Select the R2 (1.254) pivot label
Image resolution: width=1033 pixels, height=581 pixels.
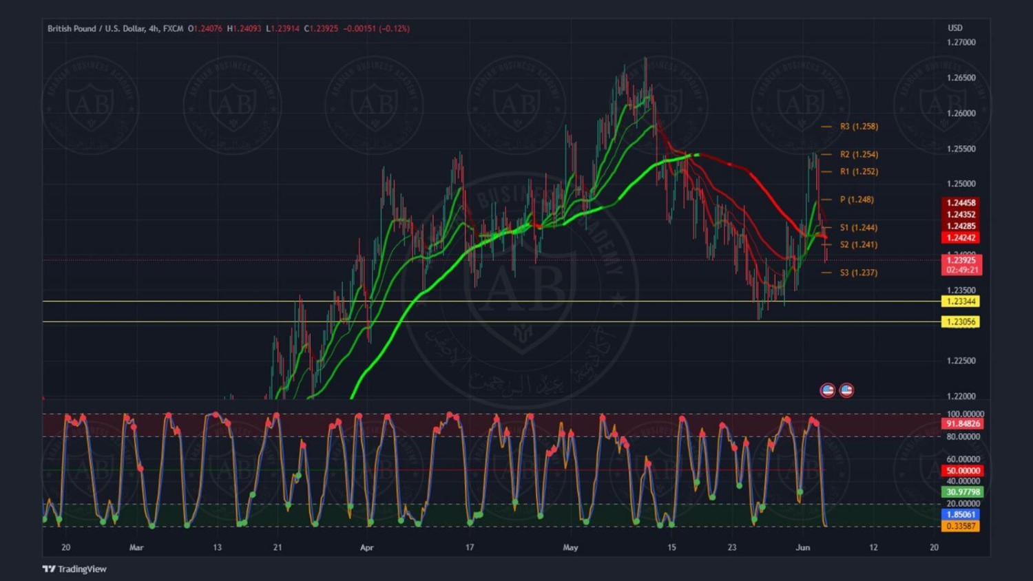(859, 154)
